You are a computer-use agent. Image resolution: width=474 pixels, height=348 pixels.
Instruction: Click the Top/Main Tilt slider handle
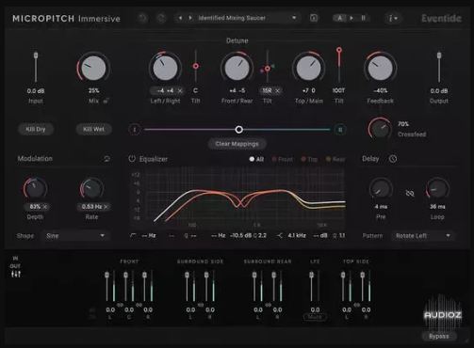(x=339, y=50)
